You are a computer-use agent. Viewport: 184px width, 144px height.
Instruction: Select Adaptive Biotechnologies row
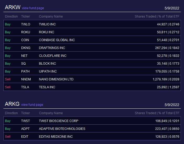(92, 129)
